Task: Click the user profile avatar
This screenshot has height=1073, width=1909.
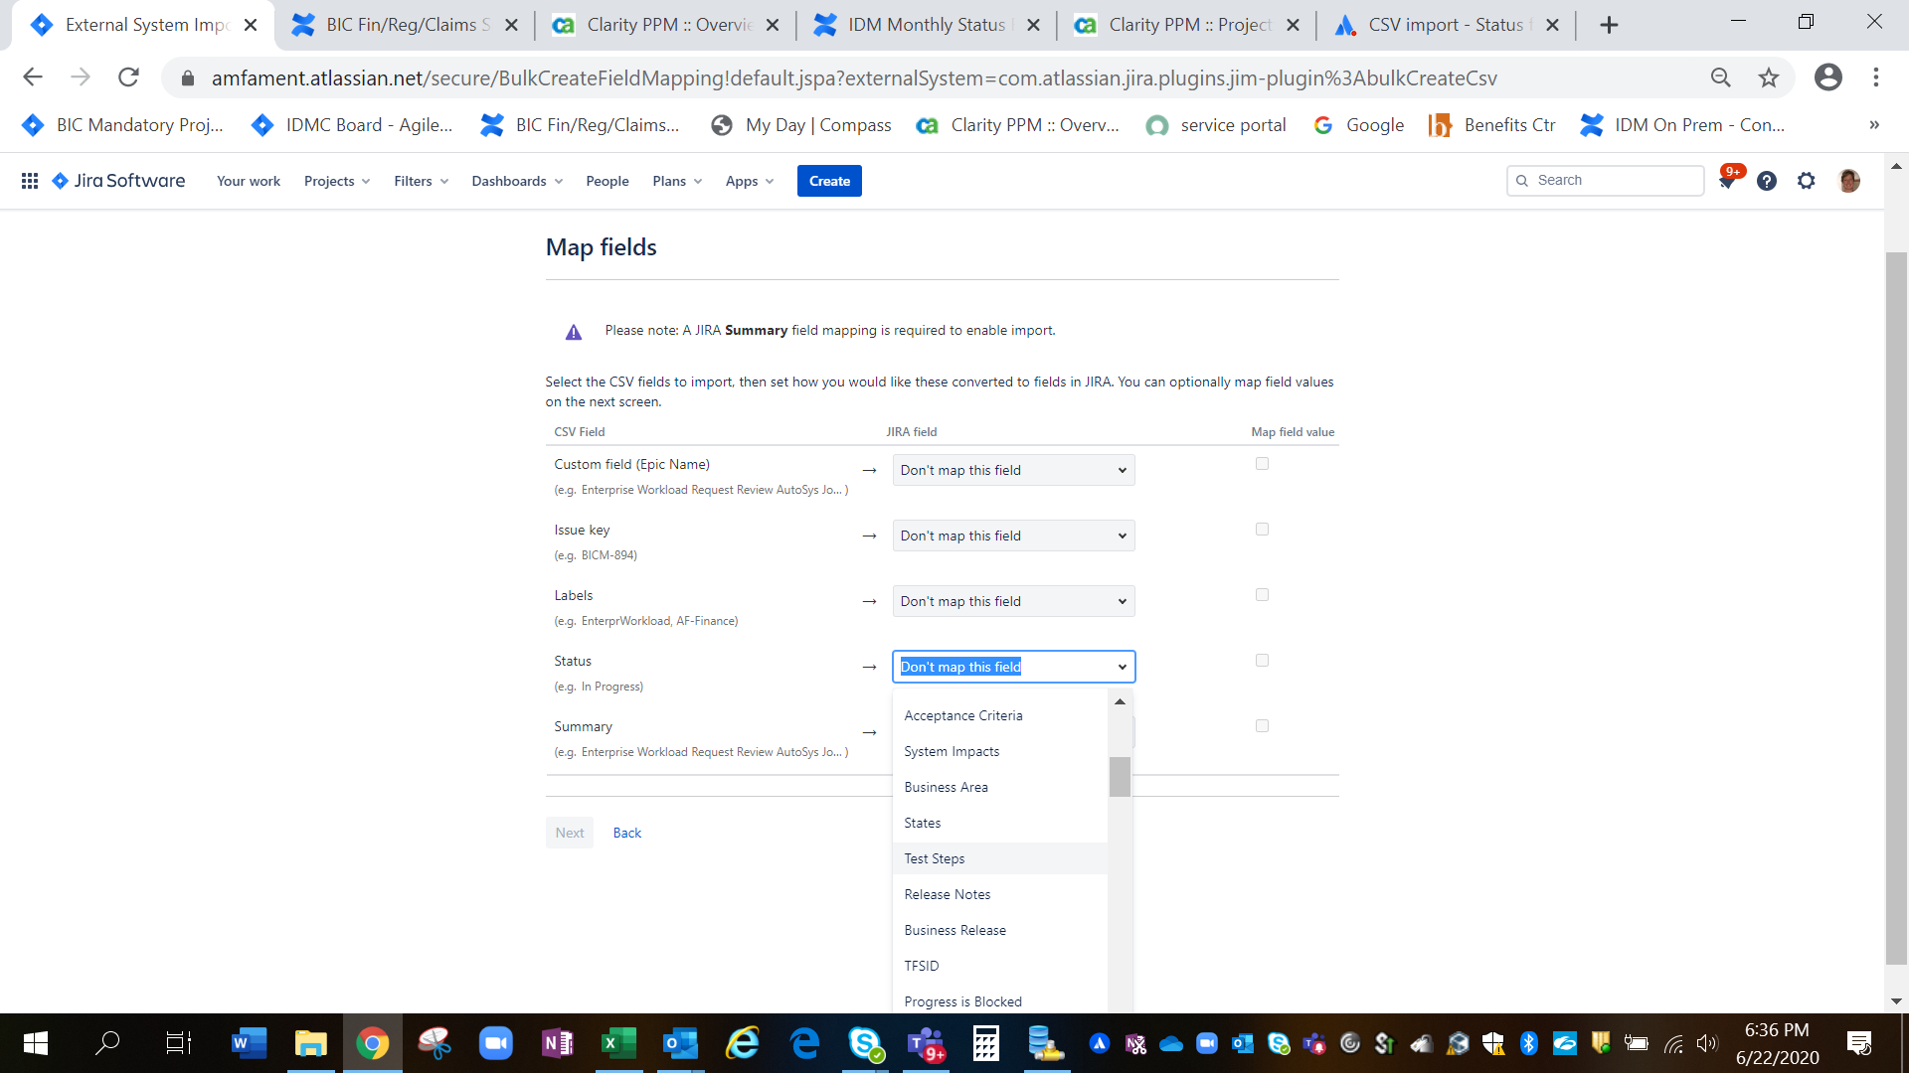Action: point(1849,180)
